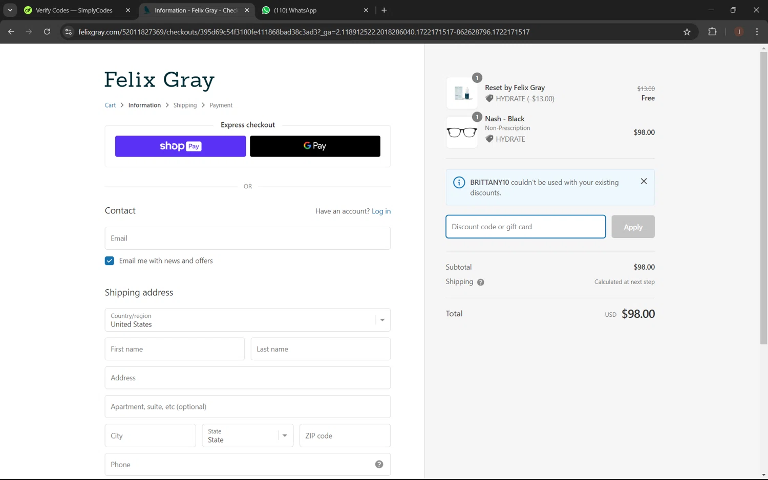768x480 pixels.
Task: Click the info icon in BRITTANY10 notice
Action: pos(459,182)
